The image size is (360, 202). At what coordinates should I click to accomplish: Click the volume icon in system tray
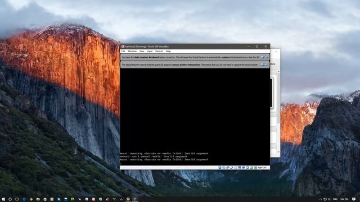point(329,199)
